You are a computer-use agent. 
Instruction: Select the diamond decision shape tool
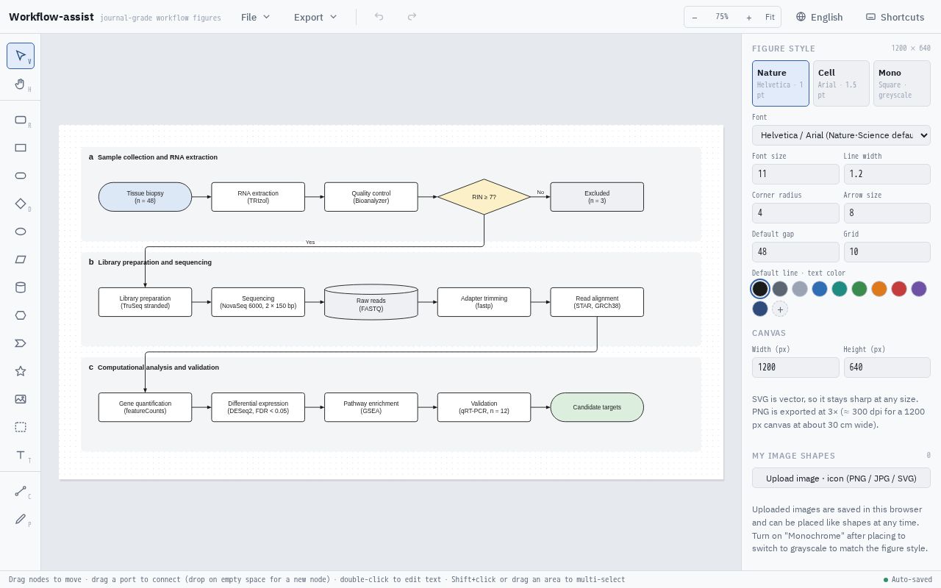pos(21,204)
